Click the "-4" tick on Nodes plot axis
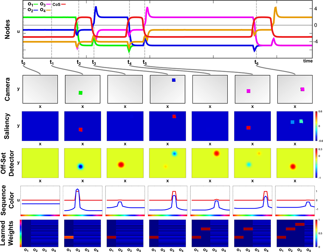Viewport: 323px width, 252px height. (x=316, y=42)
